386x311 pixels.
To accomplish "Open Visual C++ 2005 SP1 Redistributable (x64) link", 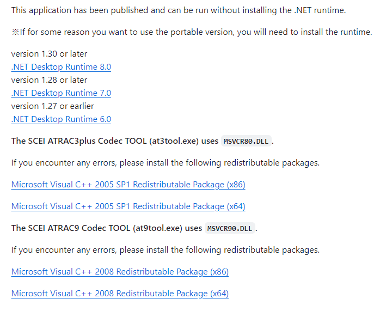I will (x=128, y=206).
